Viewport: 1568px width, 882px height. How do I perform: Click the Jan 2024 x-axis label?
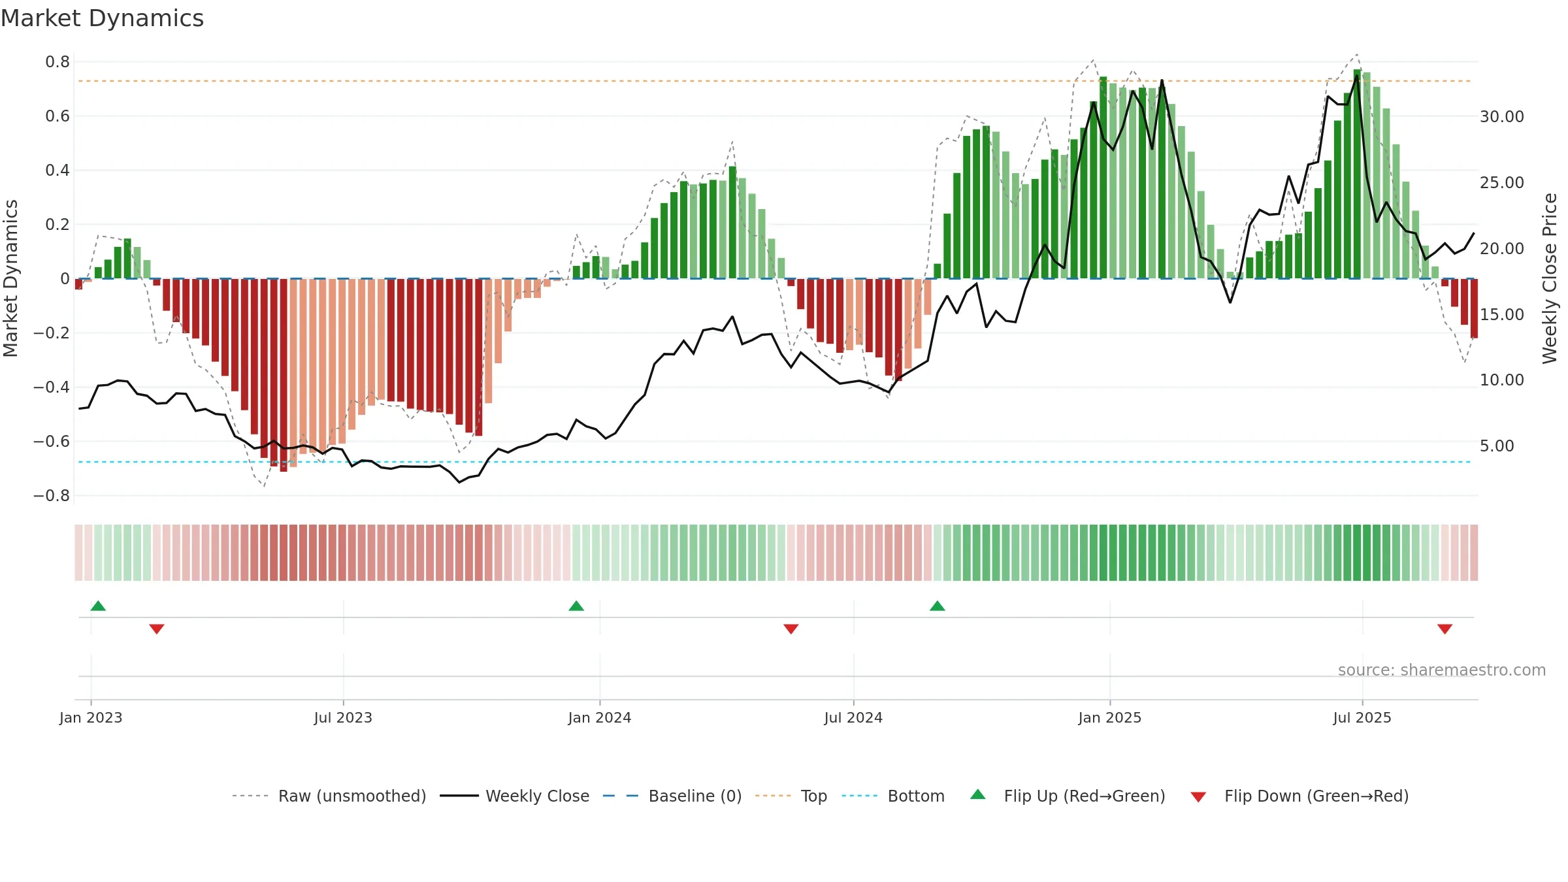click(x=600, y=717)
